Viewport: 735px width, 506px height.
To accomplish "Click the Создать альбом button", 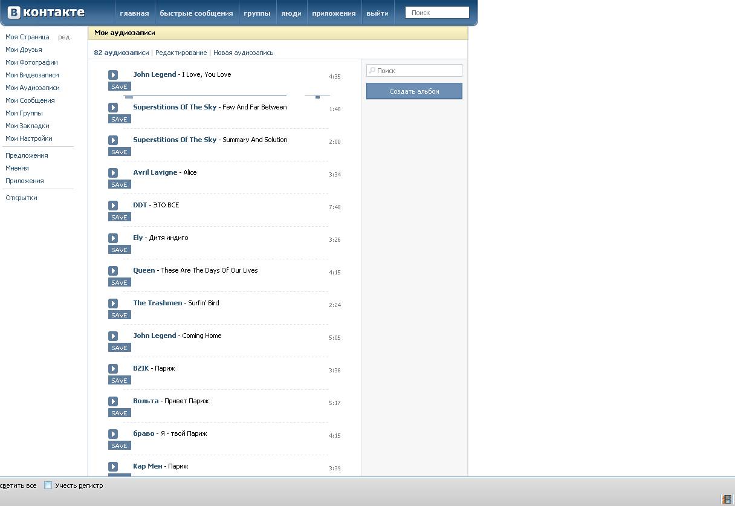I will 414,91.
